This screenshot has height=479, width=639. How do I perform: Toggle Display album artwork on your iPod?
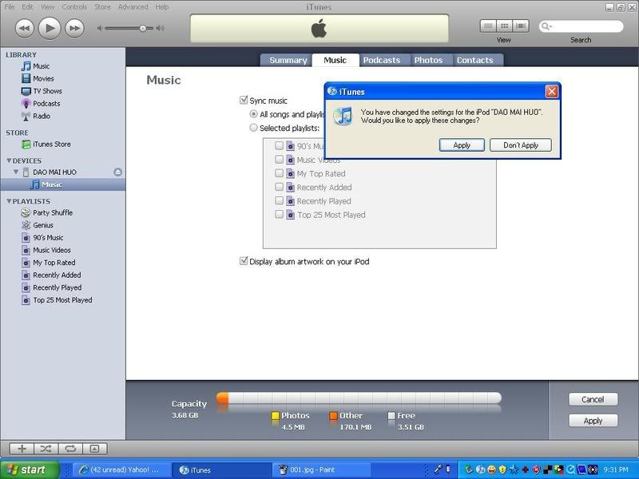(x=244, y=261)
